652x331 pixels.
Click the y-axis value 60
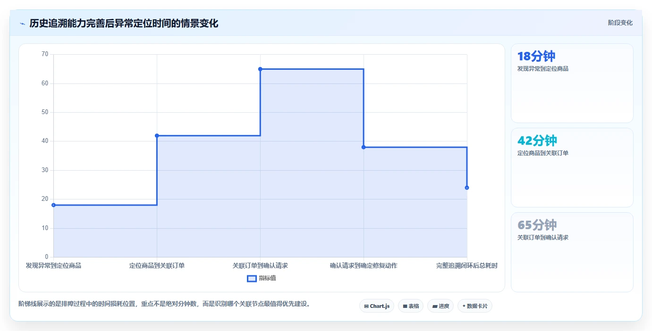tap(45, 83)
